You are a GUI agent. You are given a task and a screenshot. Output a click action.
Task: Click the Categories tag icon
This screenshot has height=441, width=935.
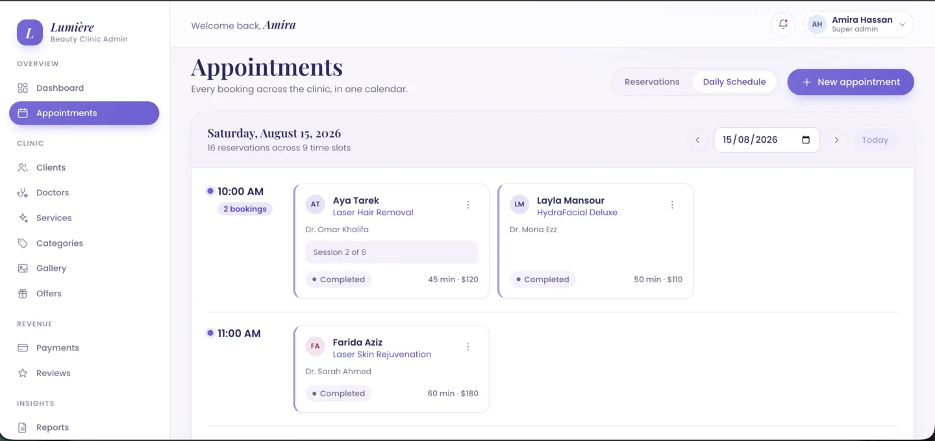[x=23, y=244]
